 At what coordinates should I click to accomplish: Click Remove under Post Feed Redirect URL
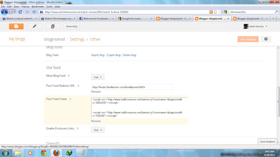[x=96, y=92]
